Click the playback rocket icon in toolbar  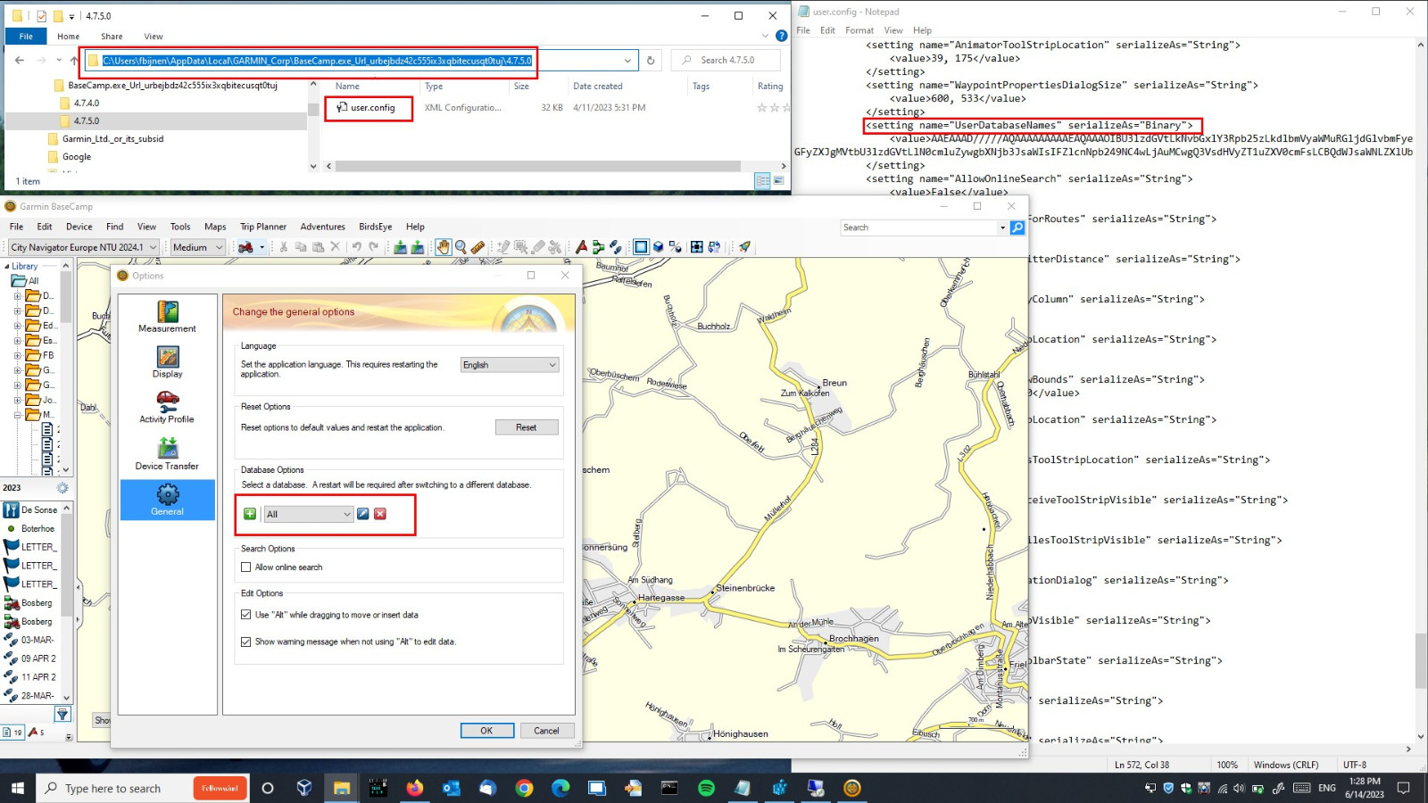pyautogui.click(x=744, y=247)
